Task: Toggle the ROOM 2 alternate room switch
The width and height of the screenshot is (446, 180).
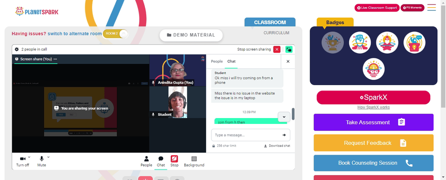Action: 116,33
